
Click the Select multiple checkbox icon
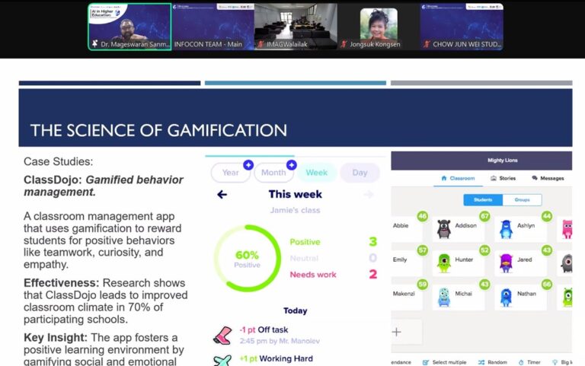coord(425,362)
